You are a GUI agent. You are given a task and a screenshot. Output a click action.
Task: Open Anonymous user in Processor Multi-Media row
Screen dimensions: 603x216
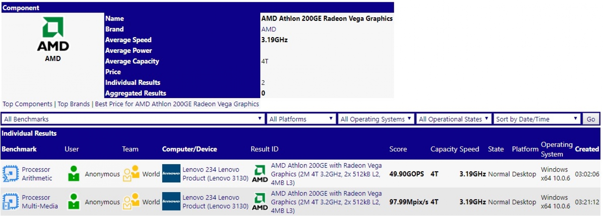[102, 202]
